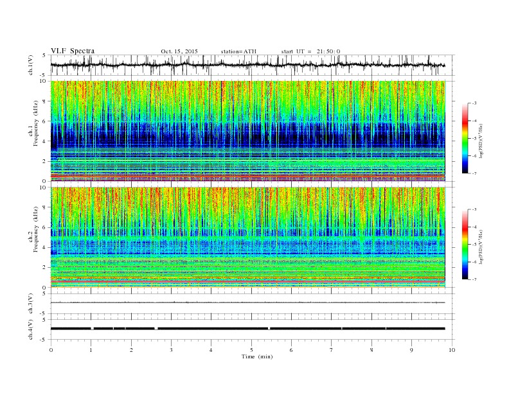Click the ch.1 spectrogram color scale bar

465,139
